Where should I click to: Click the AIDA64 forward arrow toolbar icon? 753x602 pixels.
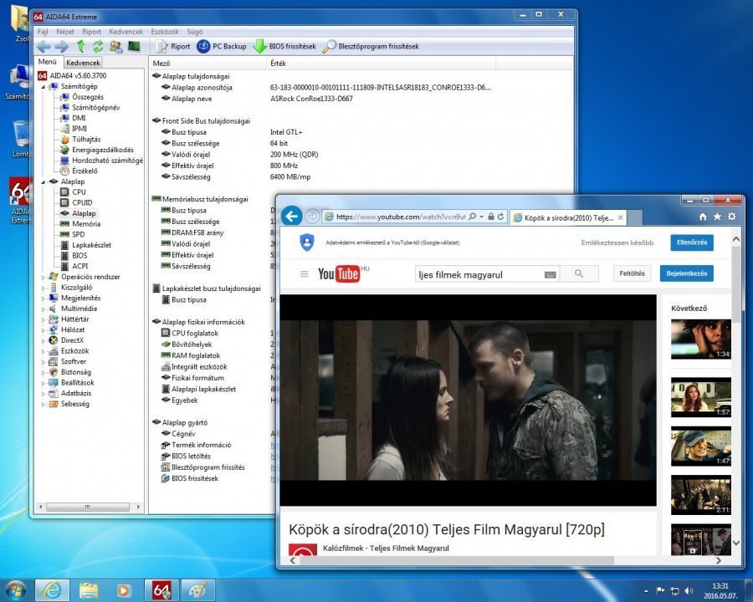(x=61, y=47)
